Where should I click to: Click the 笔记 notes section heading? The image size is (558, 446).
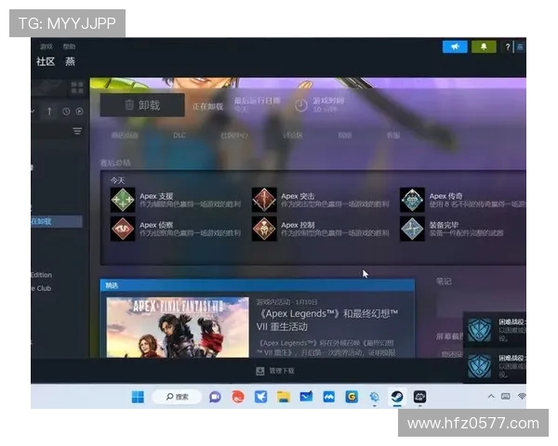click(x=444, y=282)
